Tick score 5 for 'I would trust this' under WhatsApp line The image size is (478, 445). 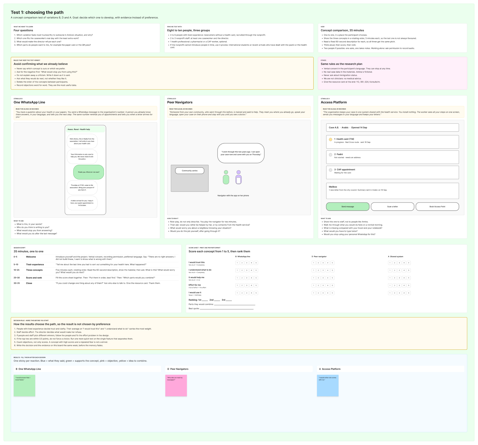pyautogui.click(x=256, y=263)
